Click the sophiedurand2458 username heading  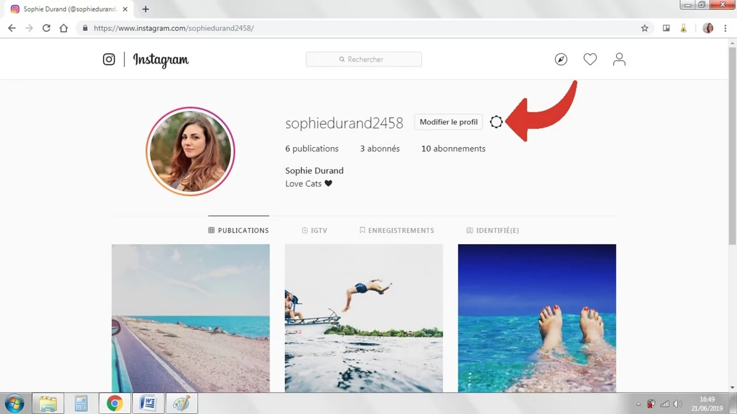tap(344, 123)
